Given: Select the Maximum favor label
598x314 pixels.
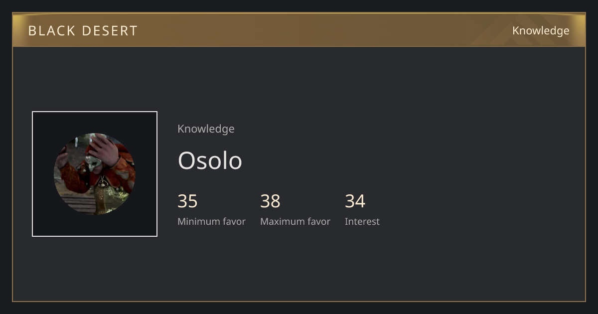Looking at the screenshot, I should coord(295,221).
